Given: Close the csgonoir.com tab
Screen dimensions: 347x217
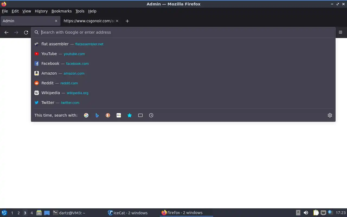Looking at the screenshot, I should point(117,21).
